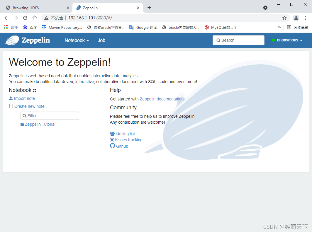312x232 pixels.
Task: Click the Import note upload icon
Action: 10,98
